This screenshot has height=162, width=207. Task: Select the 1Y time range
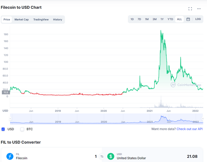pyautogui.click(x=162, y=19)
